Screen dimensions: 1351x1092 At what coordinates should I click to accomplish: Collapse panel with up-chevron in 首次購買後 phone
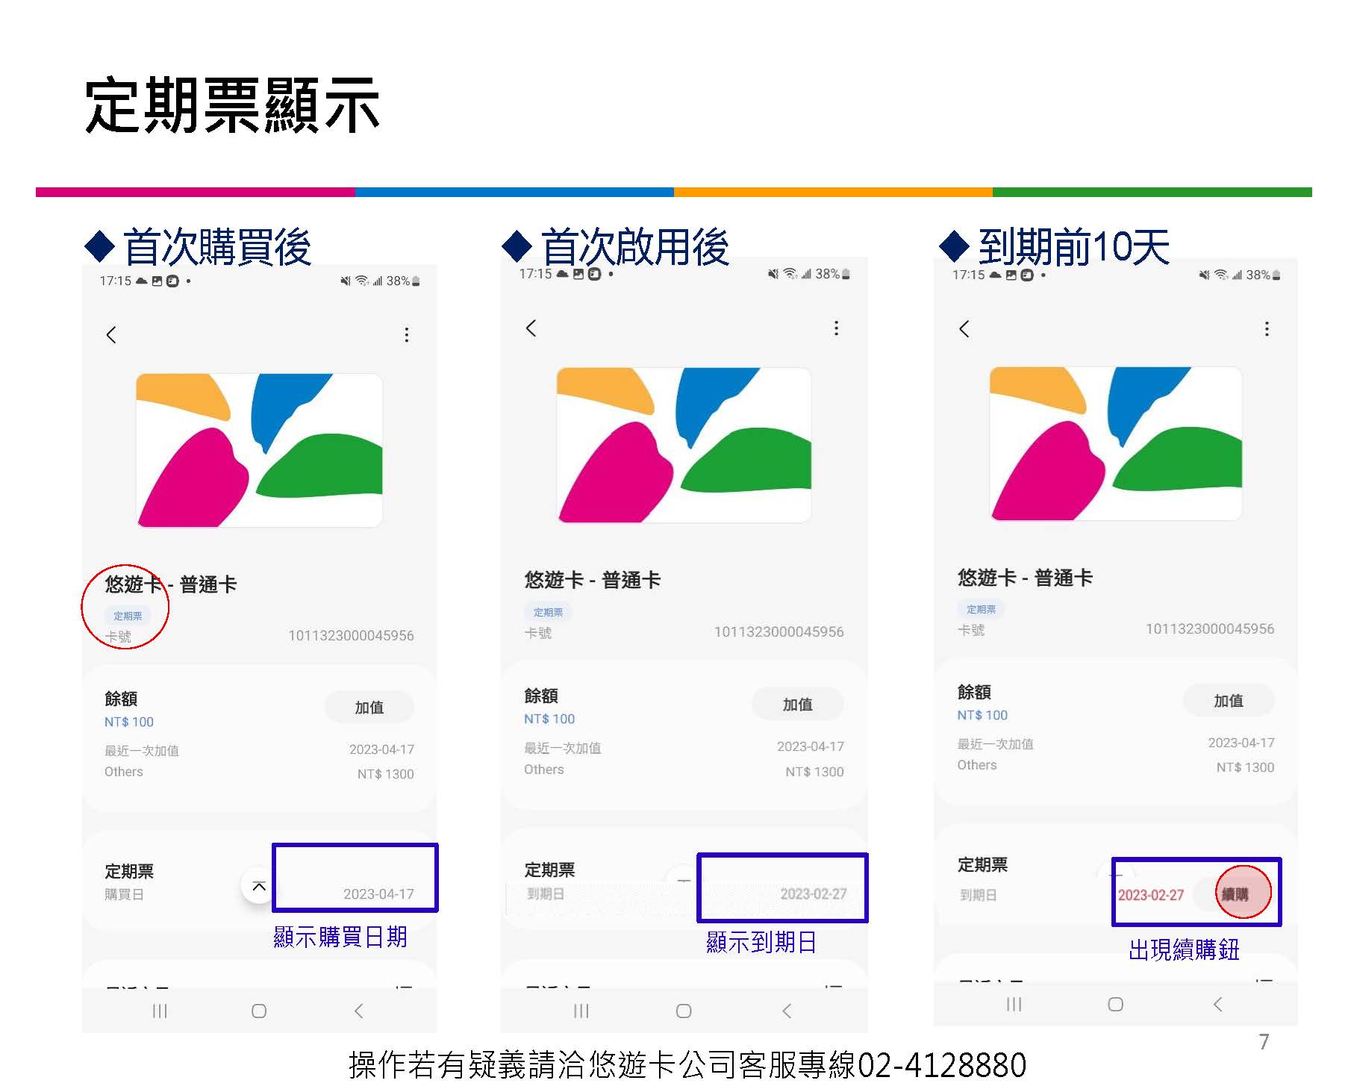[259, 887]
